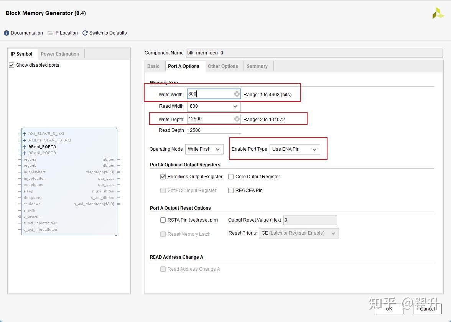Confirm the dialog with OK
451x322 pixels.
coord(389,309)
